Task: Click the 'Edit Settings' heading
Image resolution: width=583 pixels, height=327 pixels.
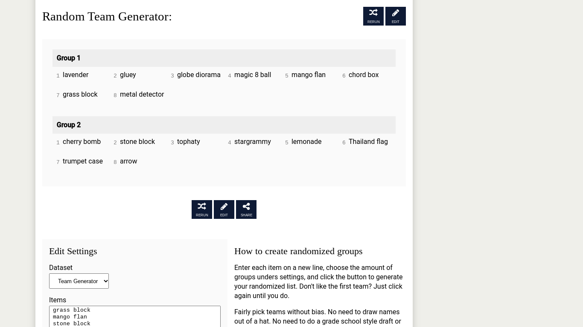Action: coord(73,251)
